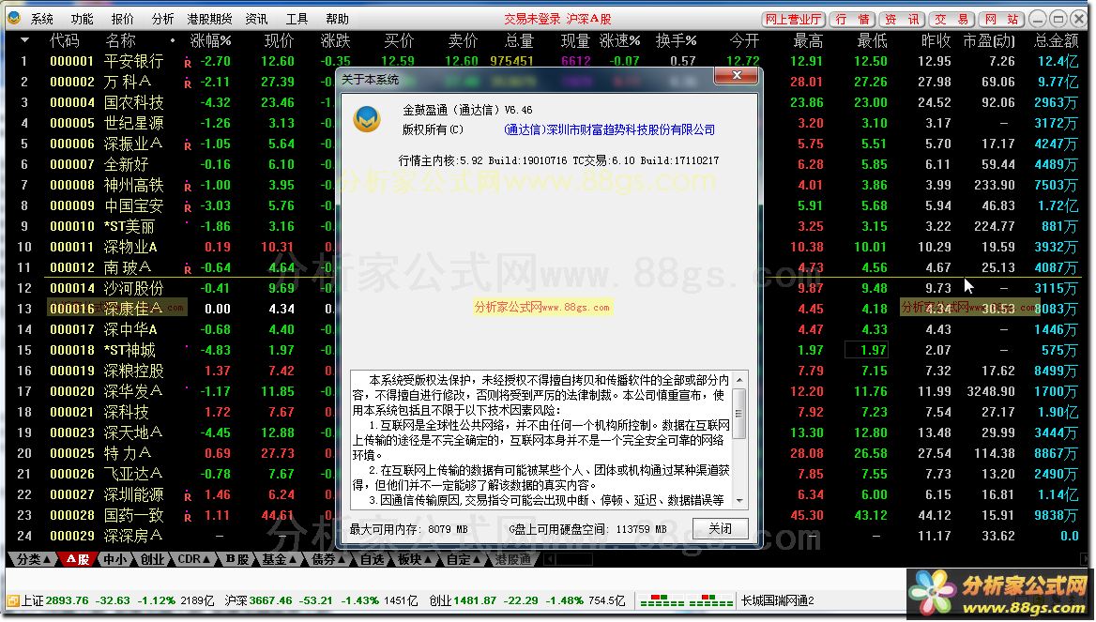Click license text scroll-down arrow

point(739,500)
